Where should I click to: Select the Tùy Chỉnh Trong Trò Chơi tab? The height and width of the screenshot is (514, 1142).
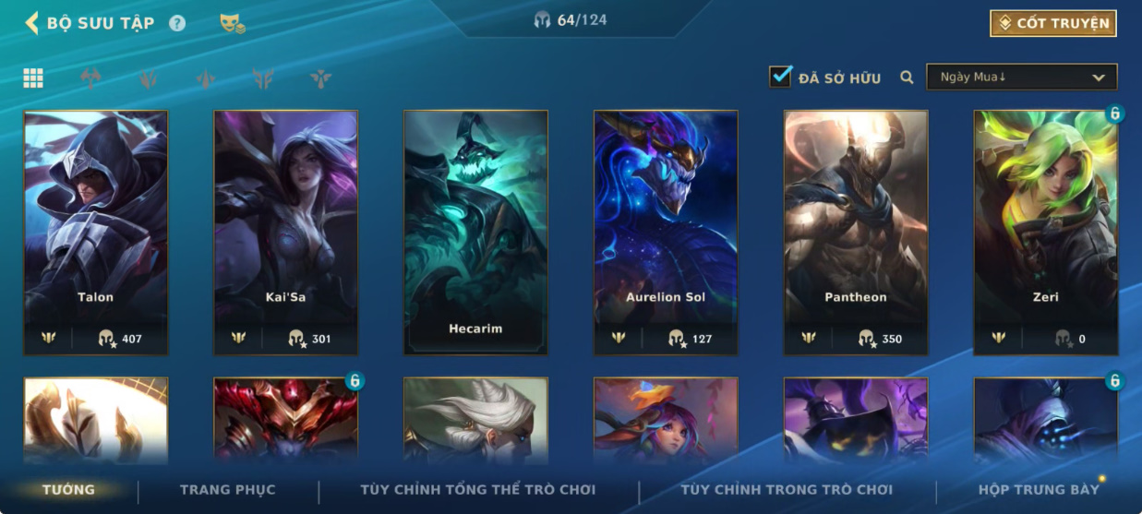pyautogui.click(x=787, y=489)
